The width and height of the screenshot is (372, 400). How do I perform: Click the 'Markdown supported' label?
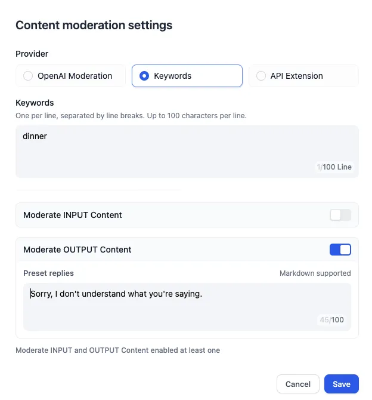pyautogui.click(x=315, y=273)
